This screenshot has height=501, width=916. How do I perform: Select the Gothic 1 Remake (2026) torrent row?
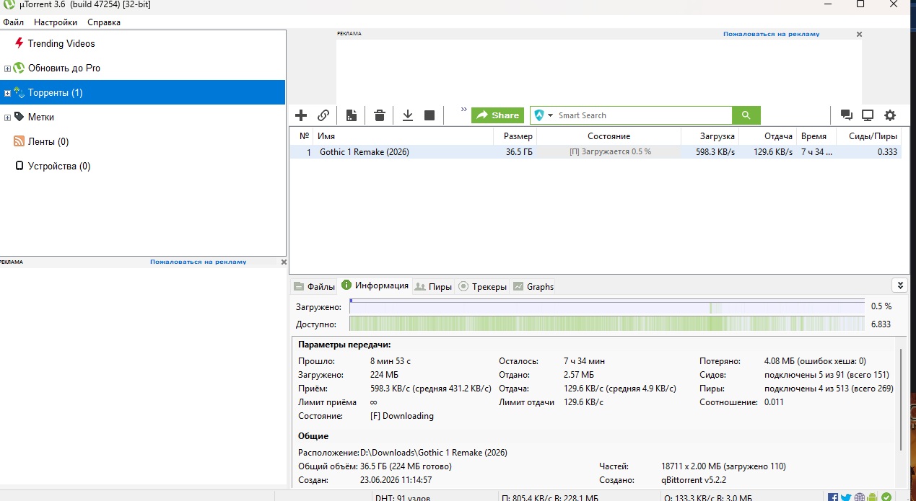click(596, 152)
